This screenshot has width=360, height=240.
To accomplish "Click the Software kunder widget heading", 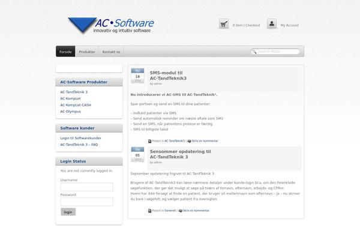I will (x=77, y=128).
